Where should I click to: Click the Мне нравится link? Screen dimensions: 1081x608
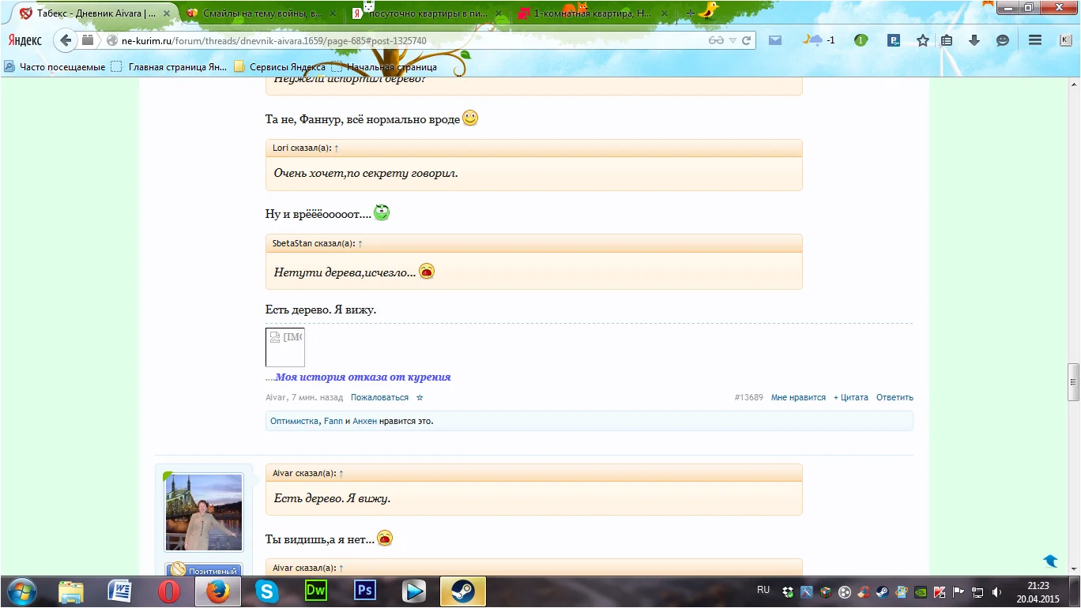pyautogui.click(x=798, y=398)
